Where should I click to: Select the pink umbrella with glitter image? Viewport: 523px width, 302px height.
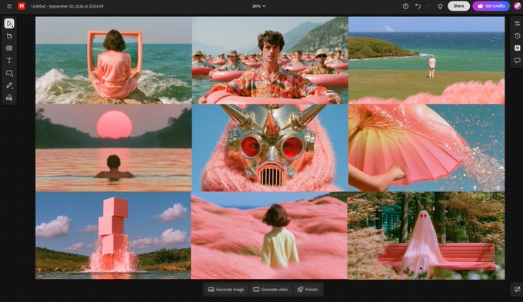[x=426, y=148]
